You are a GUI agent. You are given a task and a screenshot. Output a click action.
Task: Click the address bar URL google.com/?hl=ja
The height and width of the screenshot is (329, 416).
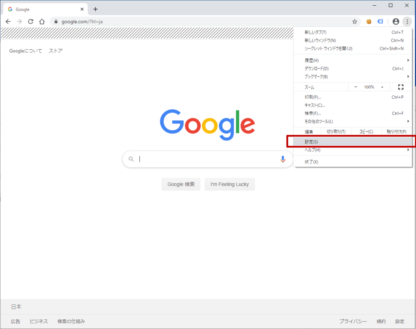[x=82, y=22]
